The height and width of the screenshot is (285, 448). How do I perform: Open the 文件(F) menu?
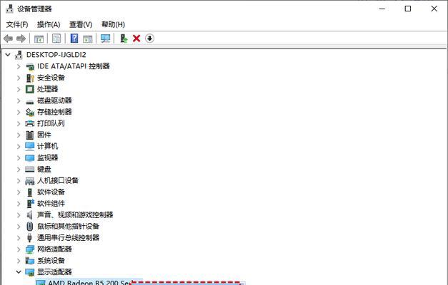click(17, 24)
